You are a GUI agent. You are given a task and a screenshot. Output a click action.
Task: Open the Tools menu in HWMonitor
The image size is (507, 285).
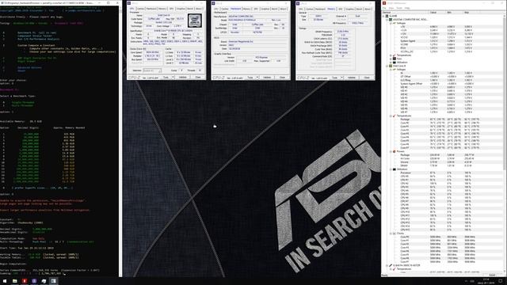tap(399, 8)
